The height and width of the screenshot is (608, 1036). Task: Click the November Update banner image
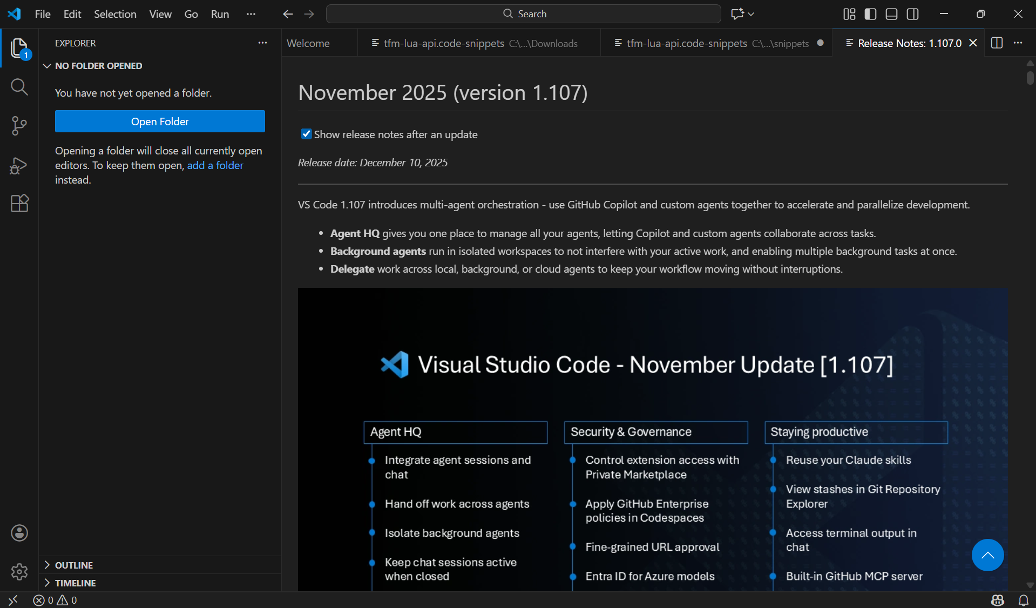(653, 440)
